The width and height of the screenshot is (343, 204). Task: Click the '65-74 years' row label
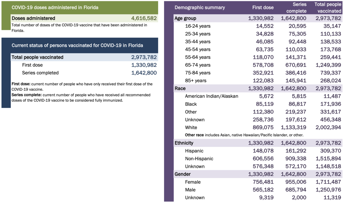[x=198, y=65]
